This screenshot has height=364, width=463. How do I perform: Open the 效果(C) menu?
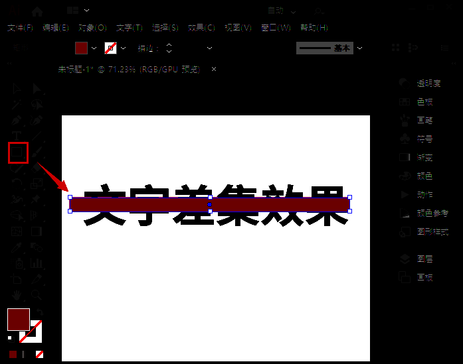tap(201, 28)
